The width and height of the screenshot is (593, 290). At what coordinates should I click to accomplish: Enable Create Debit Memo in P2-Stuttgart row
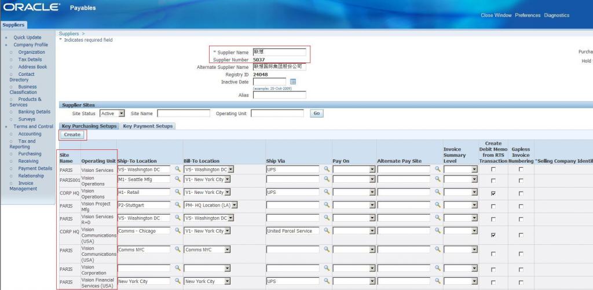pyautogui.click(x=493, y=207)
